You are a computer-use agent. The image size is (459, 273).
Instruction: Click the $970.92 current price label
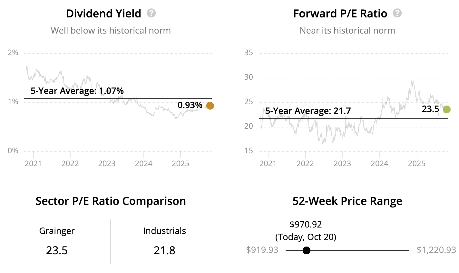[x=306, y=224]
